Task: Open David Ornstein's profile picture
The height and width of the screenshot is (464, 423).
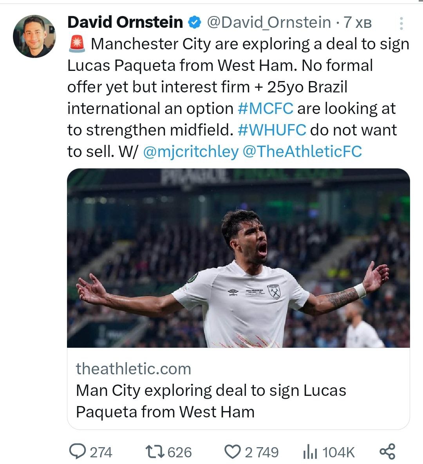Action: coord(34,36)
